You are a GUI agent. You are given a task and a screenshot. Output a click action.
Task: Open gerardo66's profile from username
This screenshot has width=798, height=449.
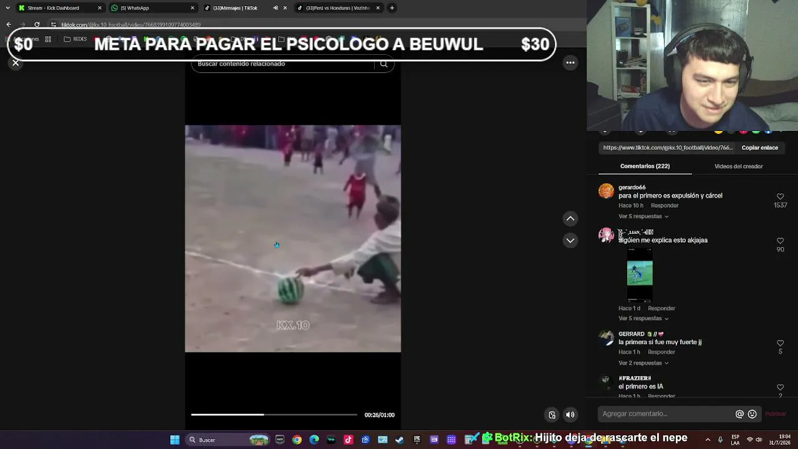(x=632, y=188)
